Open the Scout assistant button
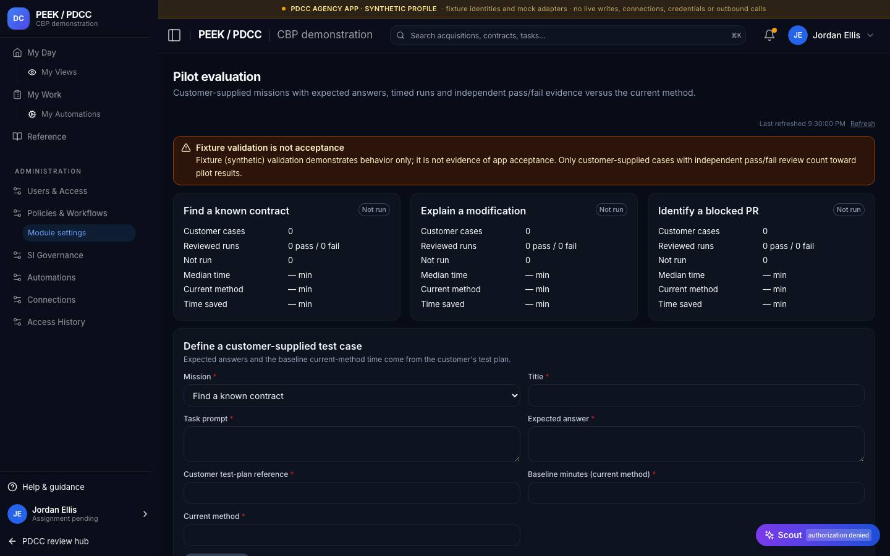 [x=818, y=535]
